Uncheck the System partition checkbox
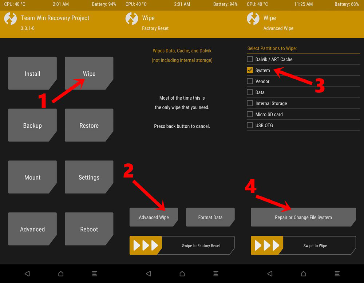The image size is (364, 283). pos(250,70)
